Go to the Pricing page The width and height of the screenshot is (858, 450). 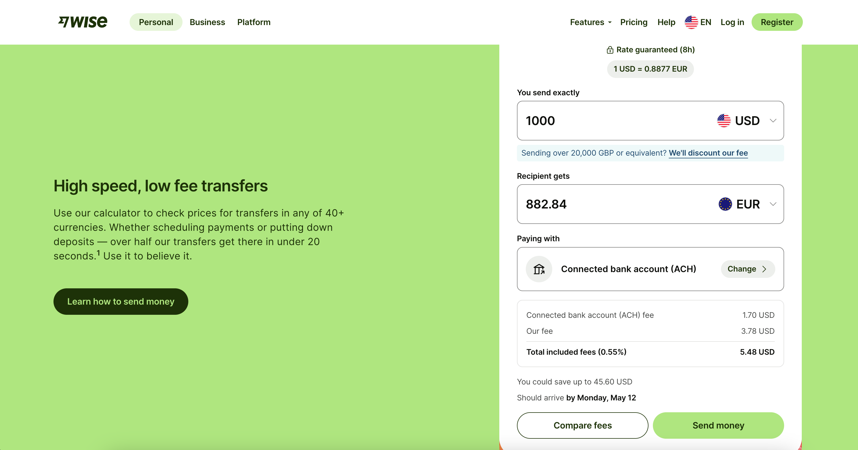634,22
